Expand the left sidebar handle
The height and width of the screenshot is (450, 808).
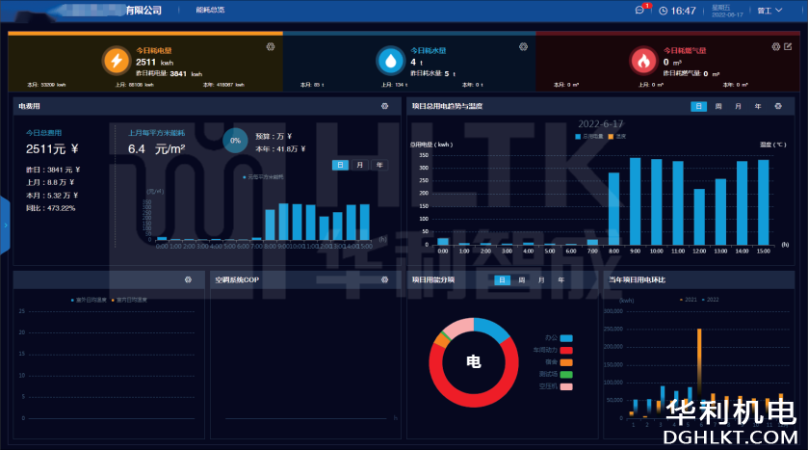[4, 225]
